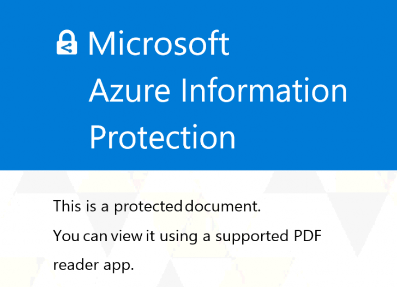Click the word 'using' in the body

[178, 237]
